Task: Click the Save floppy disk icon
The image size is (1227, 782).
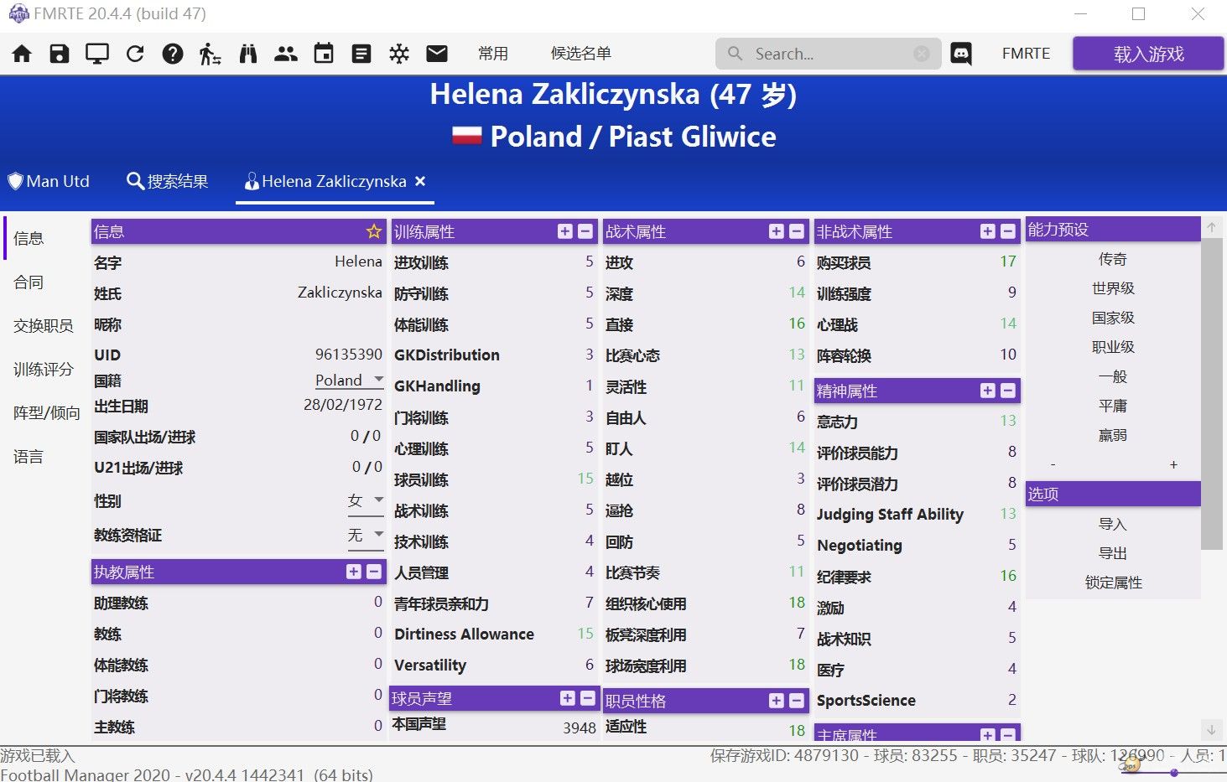Action: click(x=60, y=54)
